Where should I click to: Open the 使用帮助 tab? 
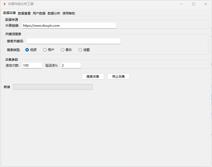pyautogui.click(x=68, y=13)
